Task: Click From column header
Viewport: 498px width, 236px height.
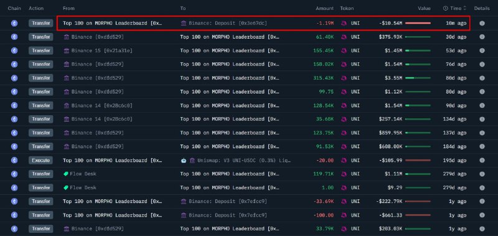Action: [x=68, y=8]
